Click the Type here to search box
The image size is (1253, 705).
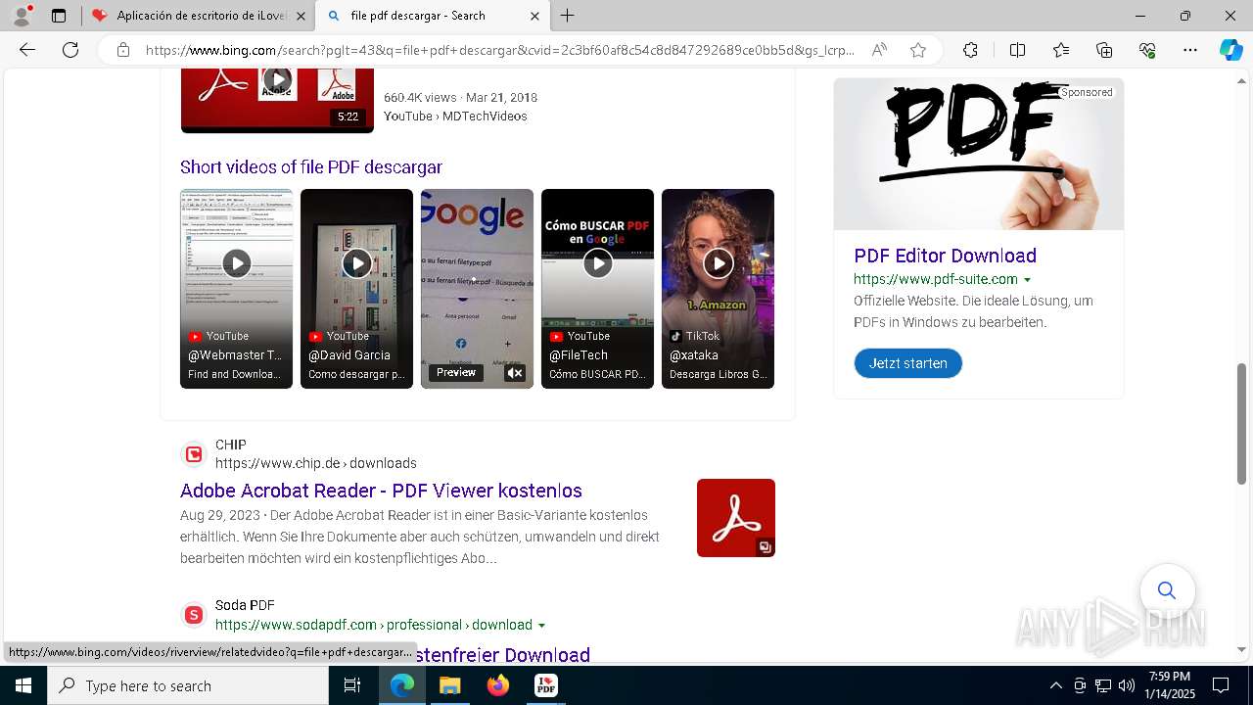pyautogui.click(x=188, y=685)
